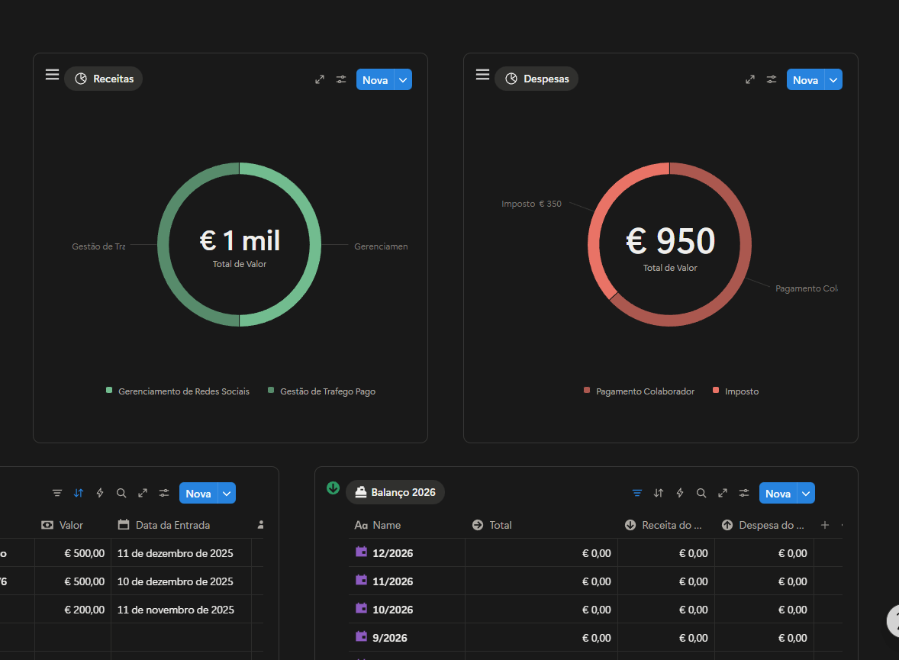Select the Balanço 2026 view tab
Viewport: 899px width, 660px height.
395,492
